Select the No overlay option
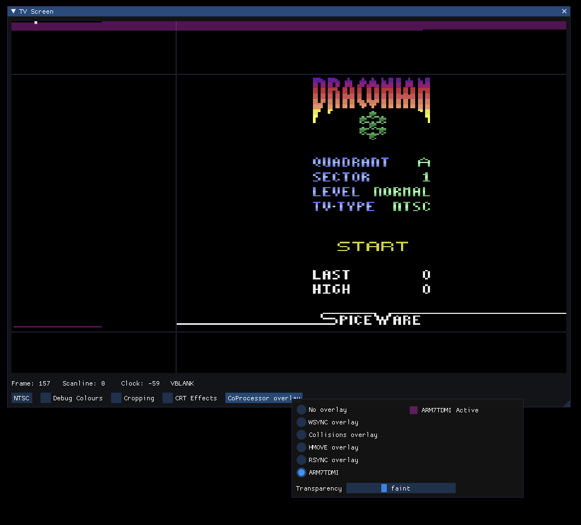The height and width of the screenshot is (525, 581). point(301,410)
